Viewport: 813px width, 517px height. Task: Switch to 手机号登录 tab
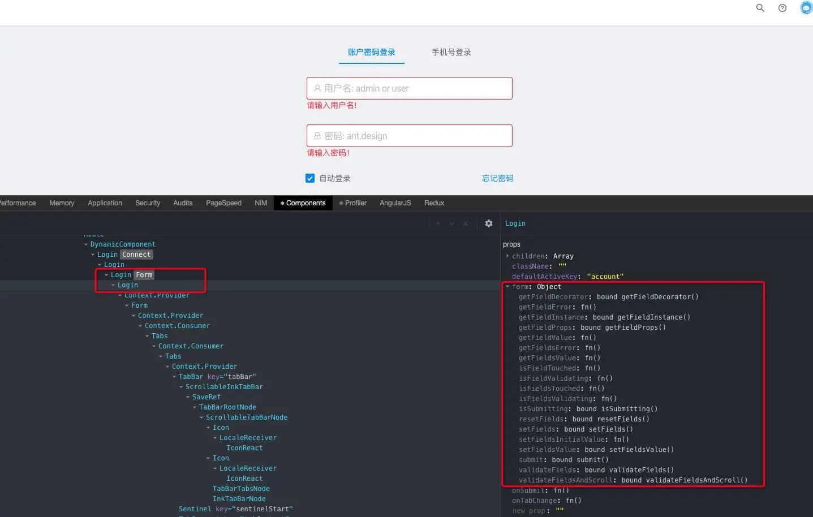pyautogui.click(x=451, y=52)
